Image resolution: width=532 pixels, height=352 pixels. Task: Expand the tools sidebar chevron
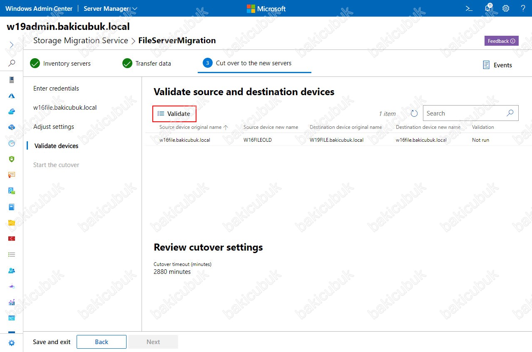click(12, 44)
